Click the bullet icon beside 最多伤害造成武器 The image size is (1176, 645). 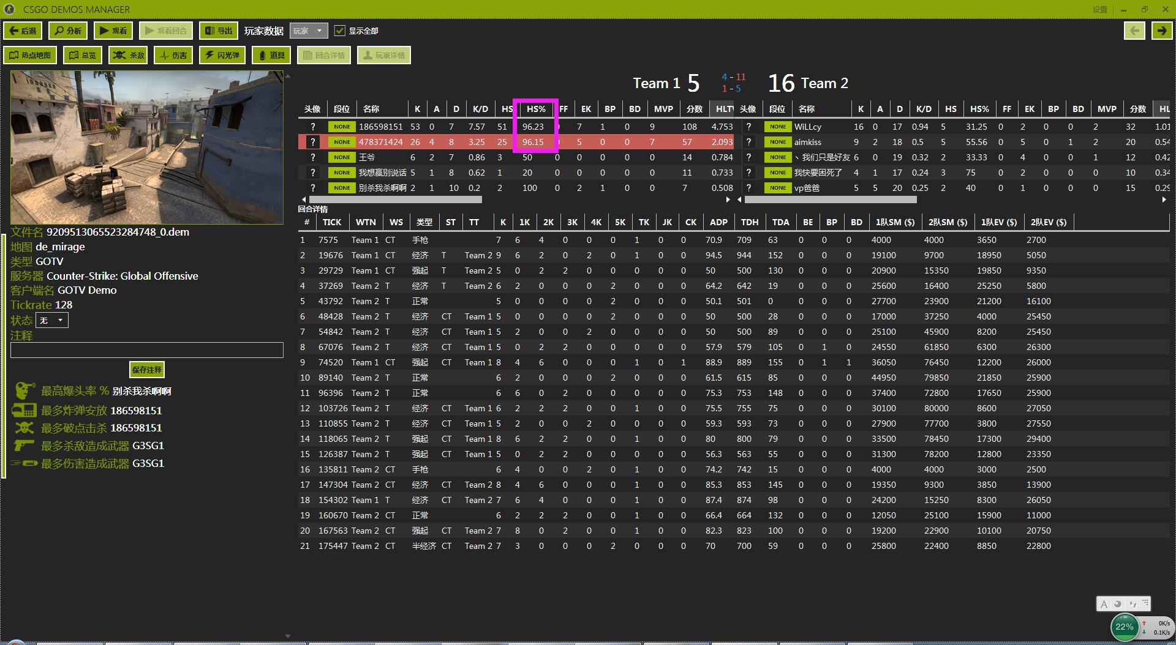(24, 463)
